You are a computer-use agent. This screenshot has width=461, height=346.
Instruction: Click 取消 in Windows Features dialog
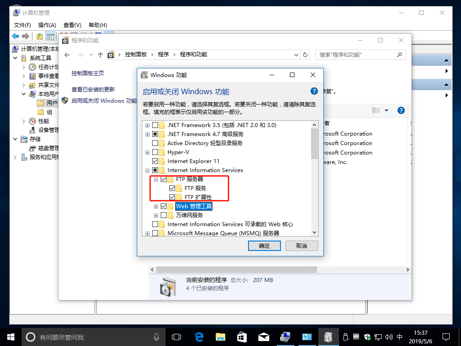point(302,246)
